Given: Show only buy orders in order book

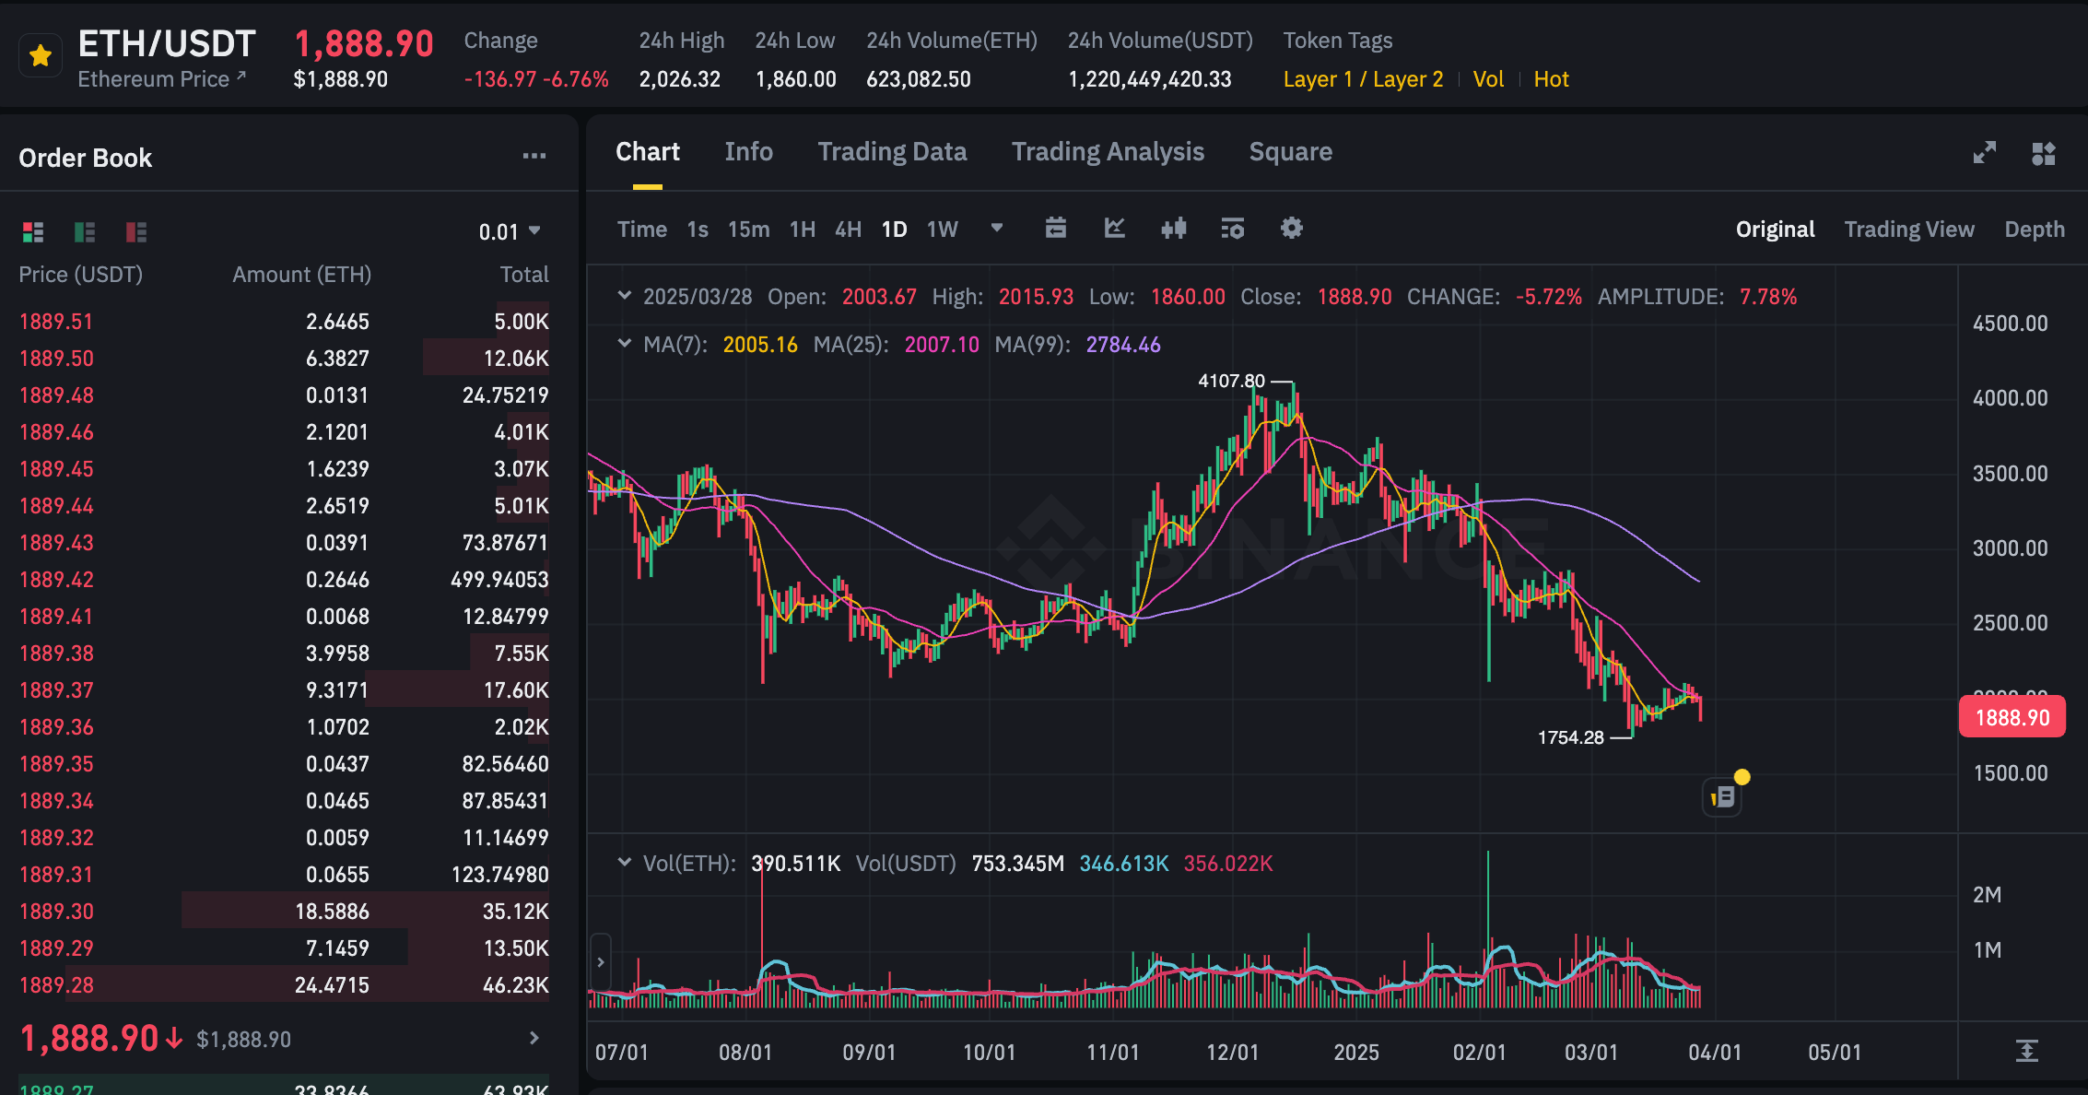Looking at the screenshot, I should click(85, 232).
